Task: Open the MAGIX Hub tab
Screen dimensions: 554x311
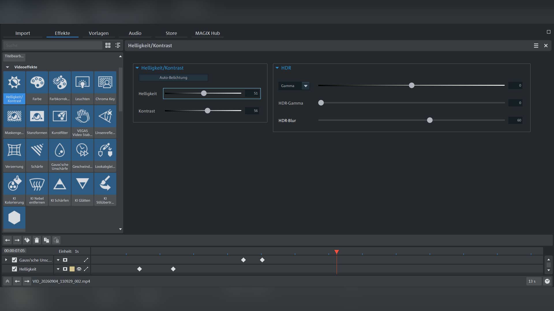Action: (207, 33)
